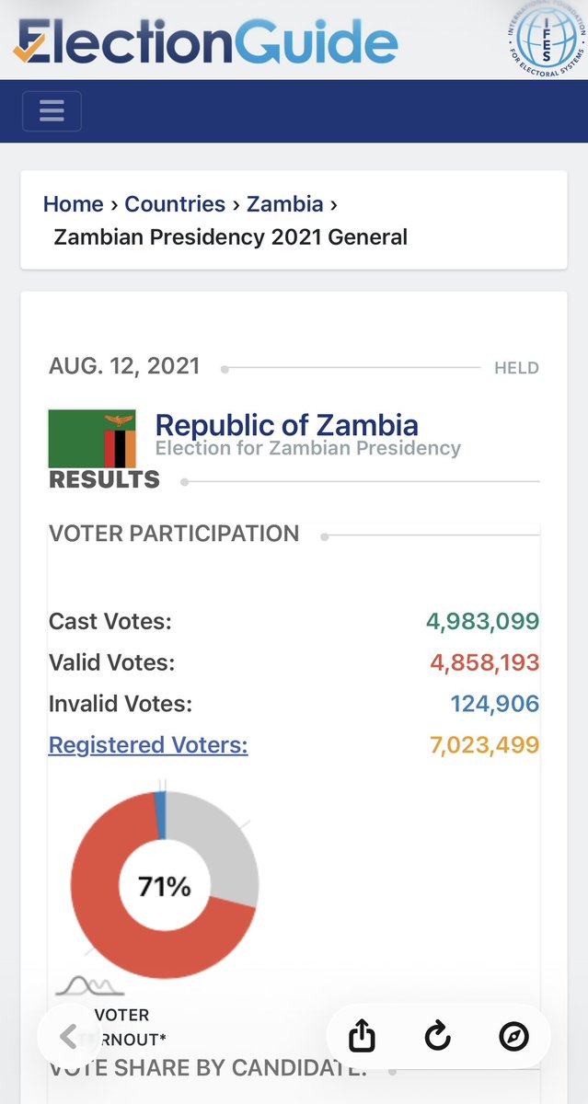The height and width of the screenshot is (1104, 588).
Task: Click the Registered Voters link
Action: (148, 744)
